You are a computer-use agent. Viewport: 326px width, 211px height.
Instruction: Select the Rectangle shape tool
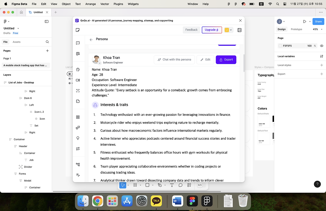pyautogui.click(x=147, y=185)
